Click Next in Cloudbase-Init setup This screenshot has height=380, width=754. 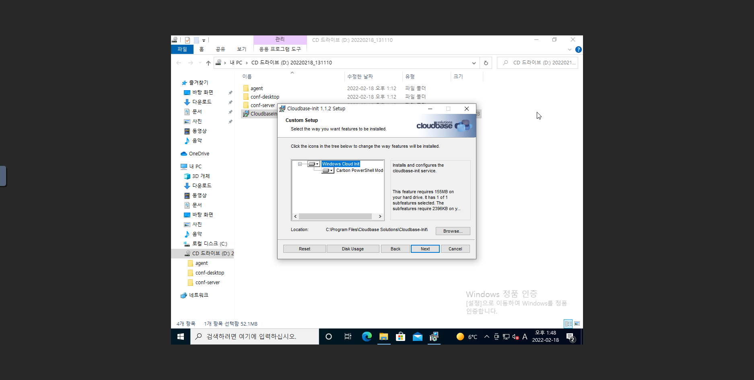point(425,249)
